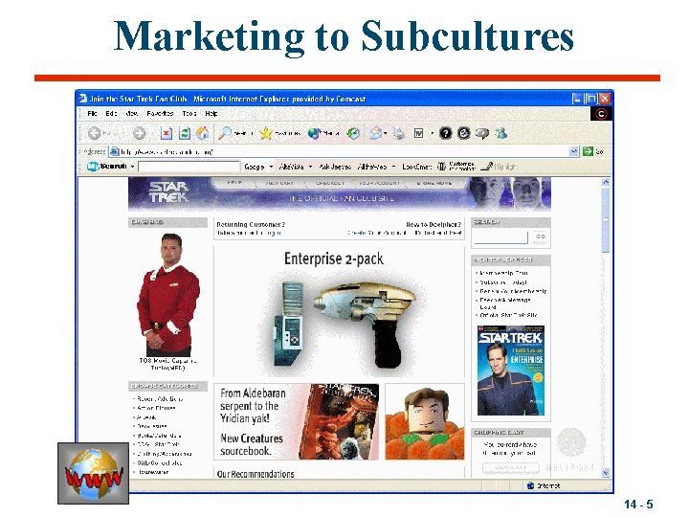Click the Comcast logo in menu bar corner
The image size is (689, 517).
point(601,114)
